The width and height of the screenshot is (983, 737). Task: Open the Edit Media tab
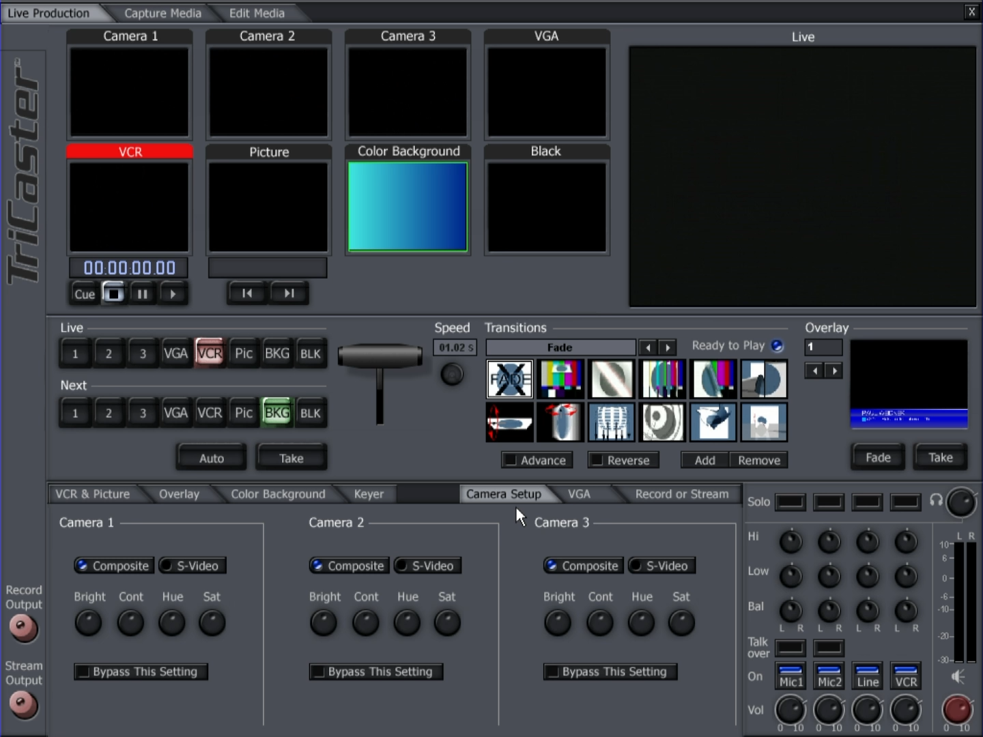[257, 13]
